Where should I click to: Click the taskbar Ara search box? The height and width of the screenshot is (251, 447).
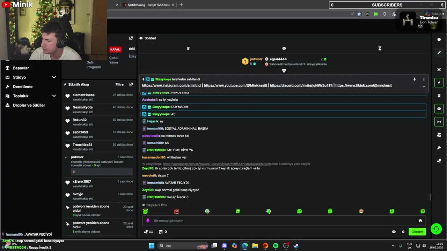click(x=184, y=246)
